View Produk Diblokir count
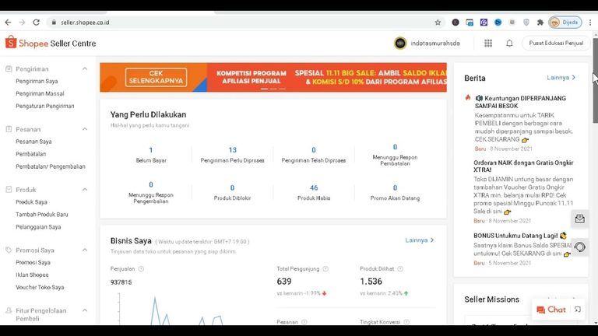This screenshot has width=598, height=336. coord(232,192)
